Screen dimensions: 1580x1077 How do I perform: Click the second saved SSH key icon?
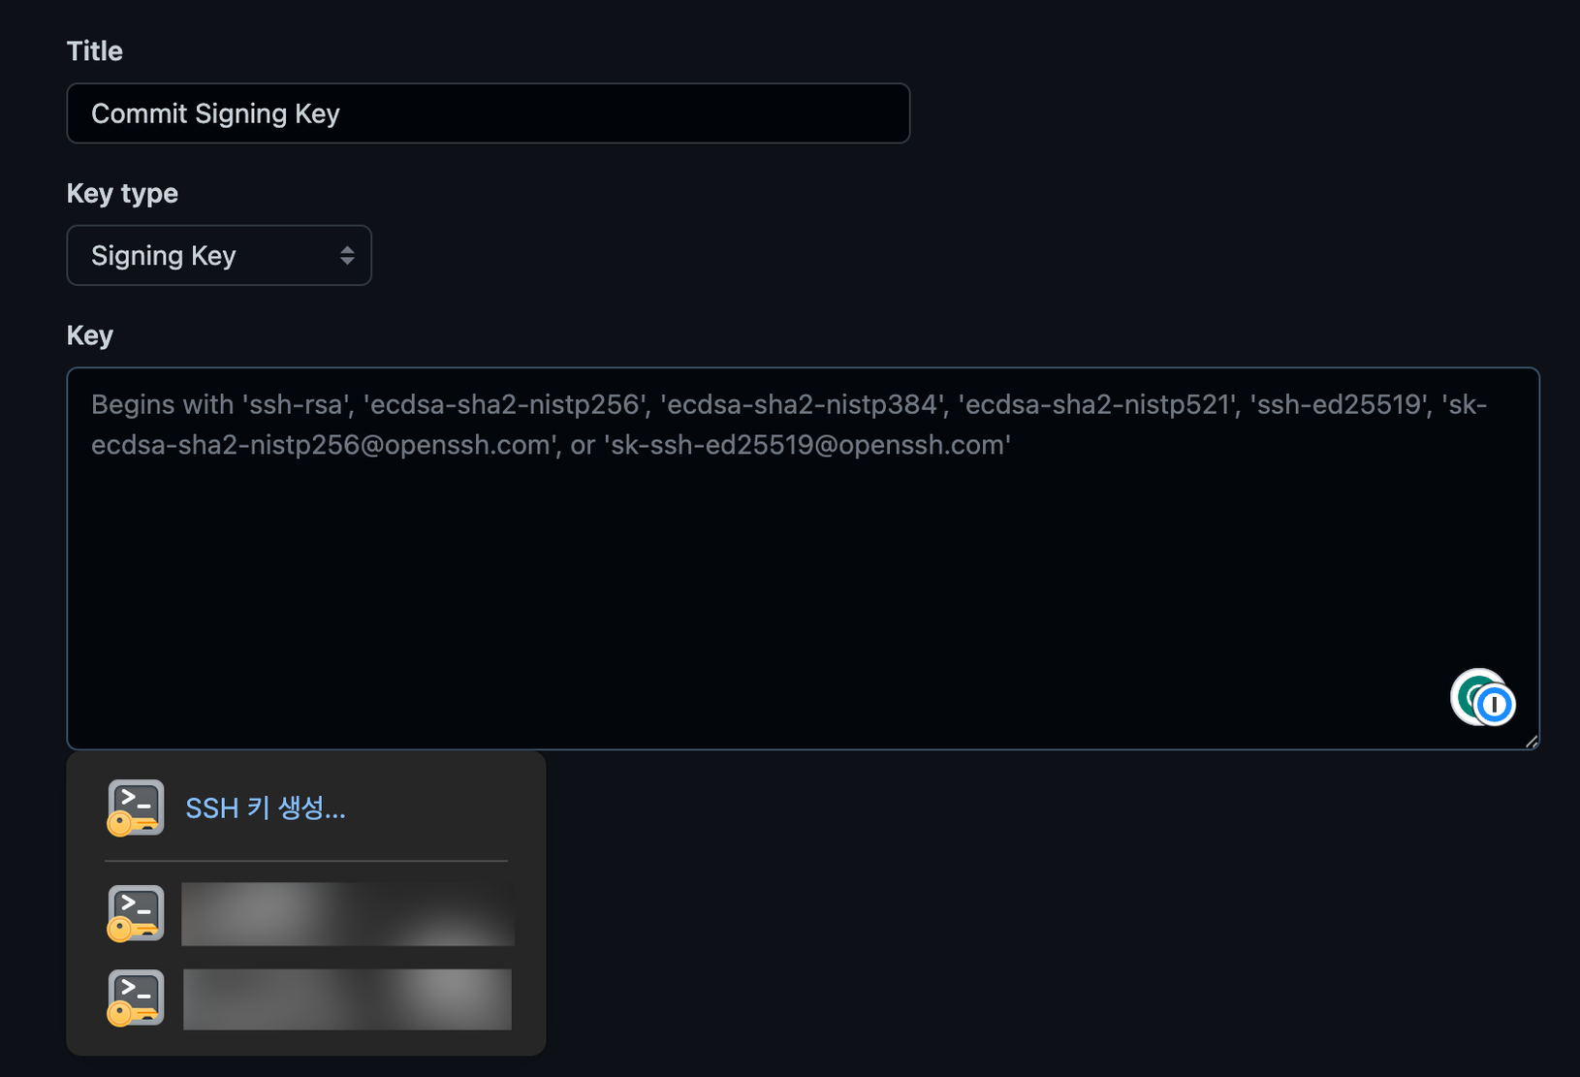tap(135, 998)
